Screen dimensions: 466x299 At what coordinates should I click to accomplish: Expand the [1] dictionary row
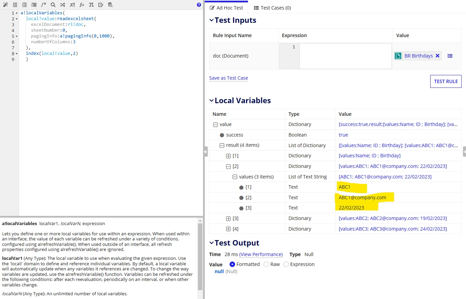228,156
